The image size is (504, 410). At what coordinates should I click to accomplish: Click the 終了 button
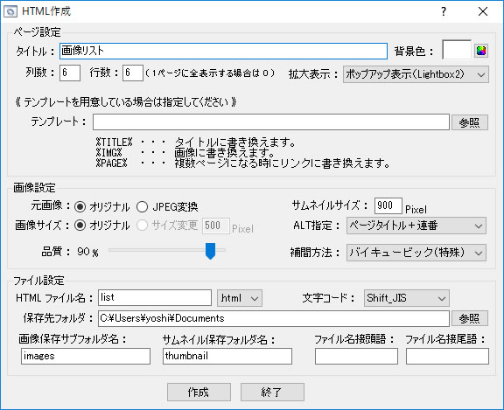pyautogui.click(x=272, y=392)
